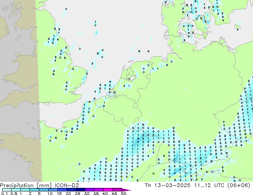Click the 1–2 mm legend swatch
This screenshot has height=195, width=253.
point(25,190)
